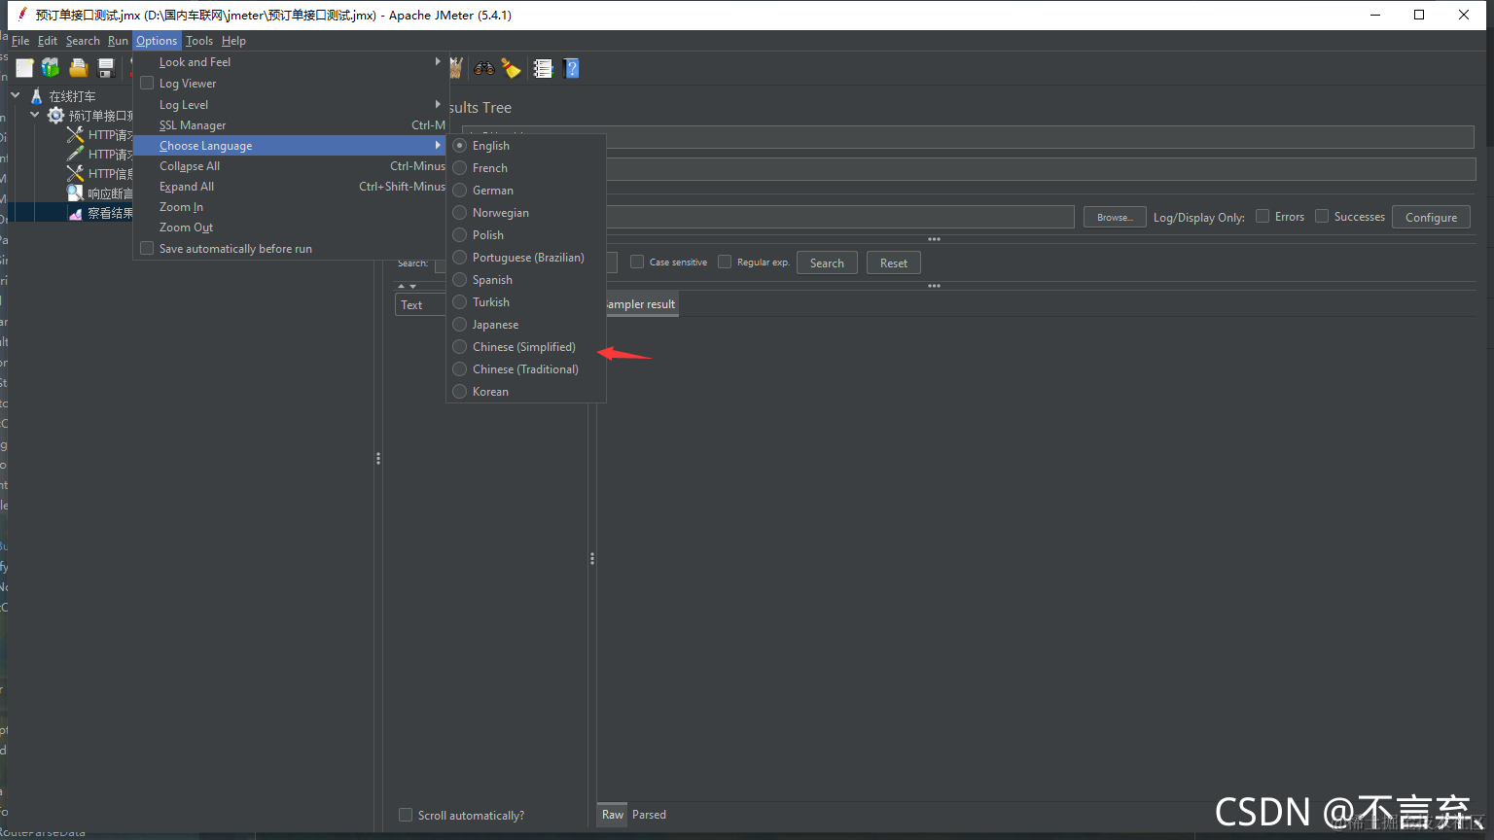This screenshot has height=840, width=1494.
Task: Switch to the Raw tab
Action: pyautogui.click(x=612, y=815)
